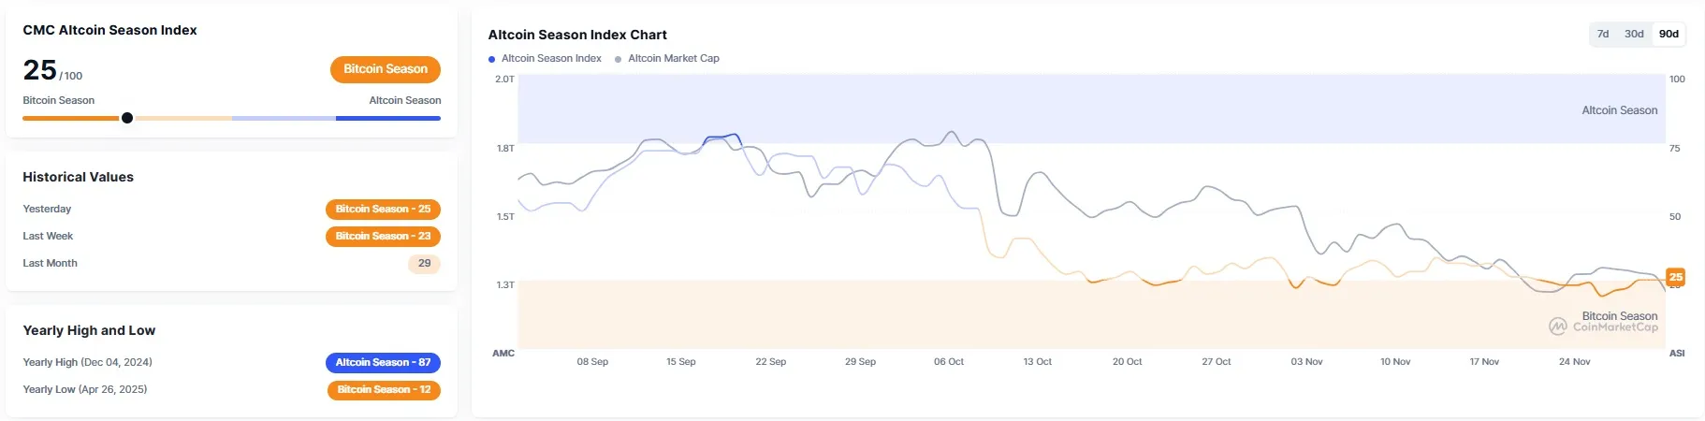Click the orange 25 current value marker
The height and width of the screenshot is (421, 1705).
(1675, 277)
